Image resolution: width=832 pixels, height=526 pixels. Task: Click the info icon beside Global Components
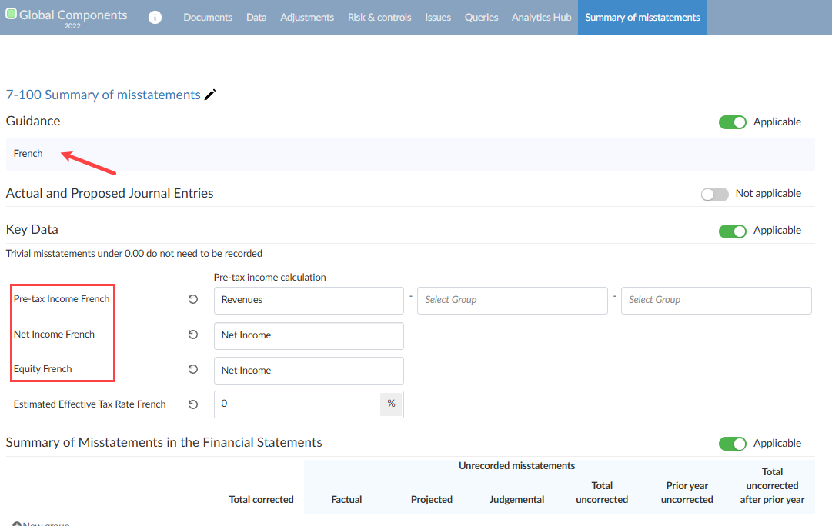point(155,17)
